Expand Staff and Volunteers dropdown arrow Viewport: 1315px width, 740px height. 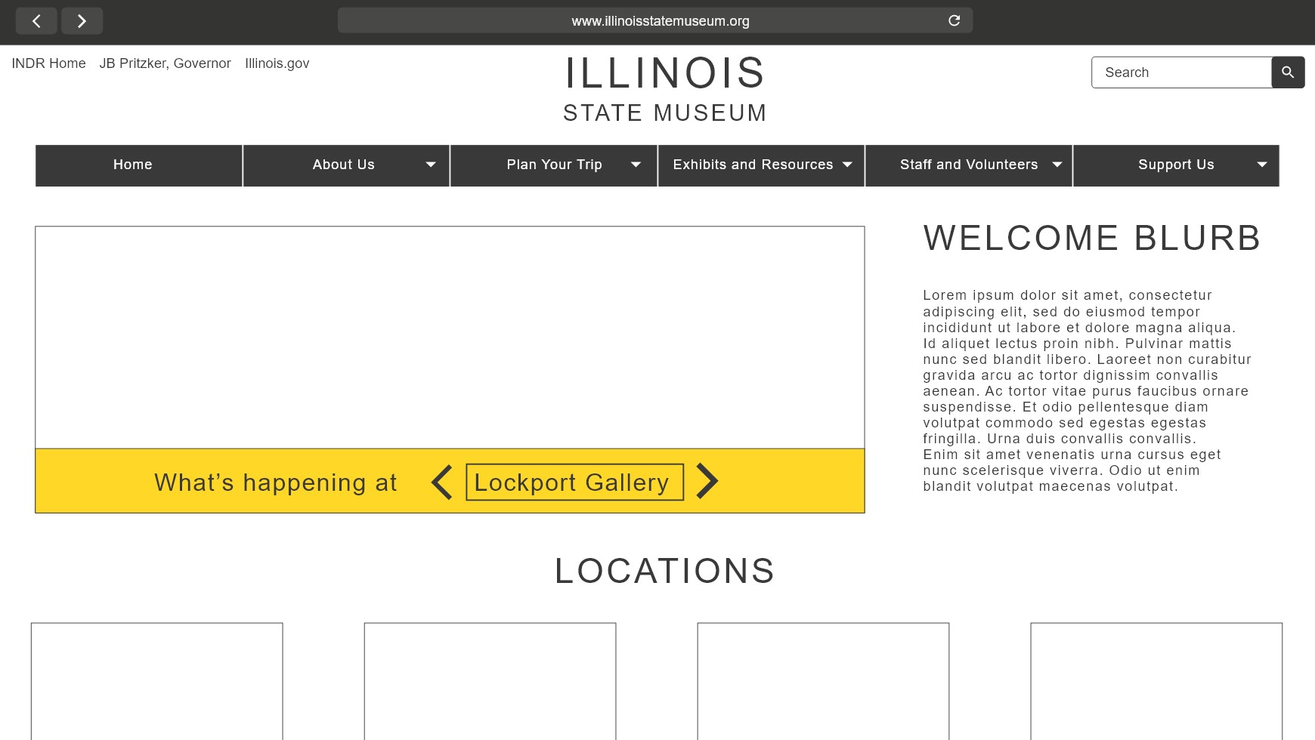pyautogui.click(x=1057, y=165)
